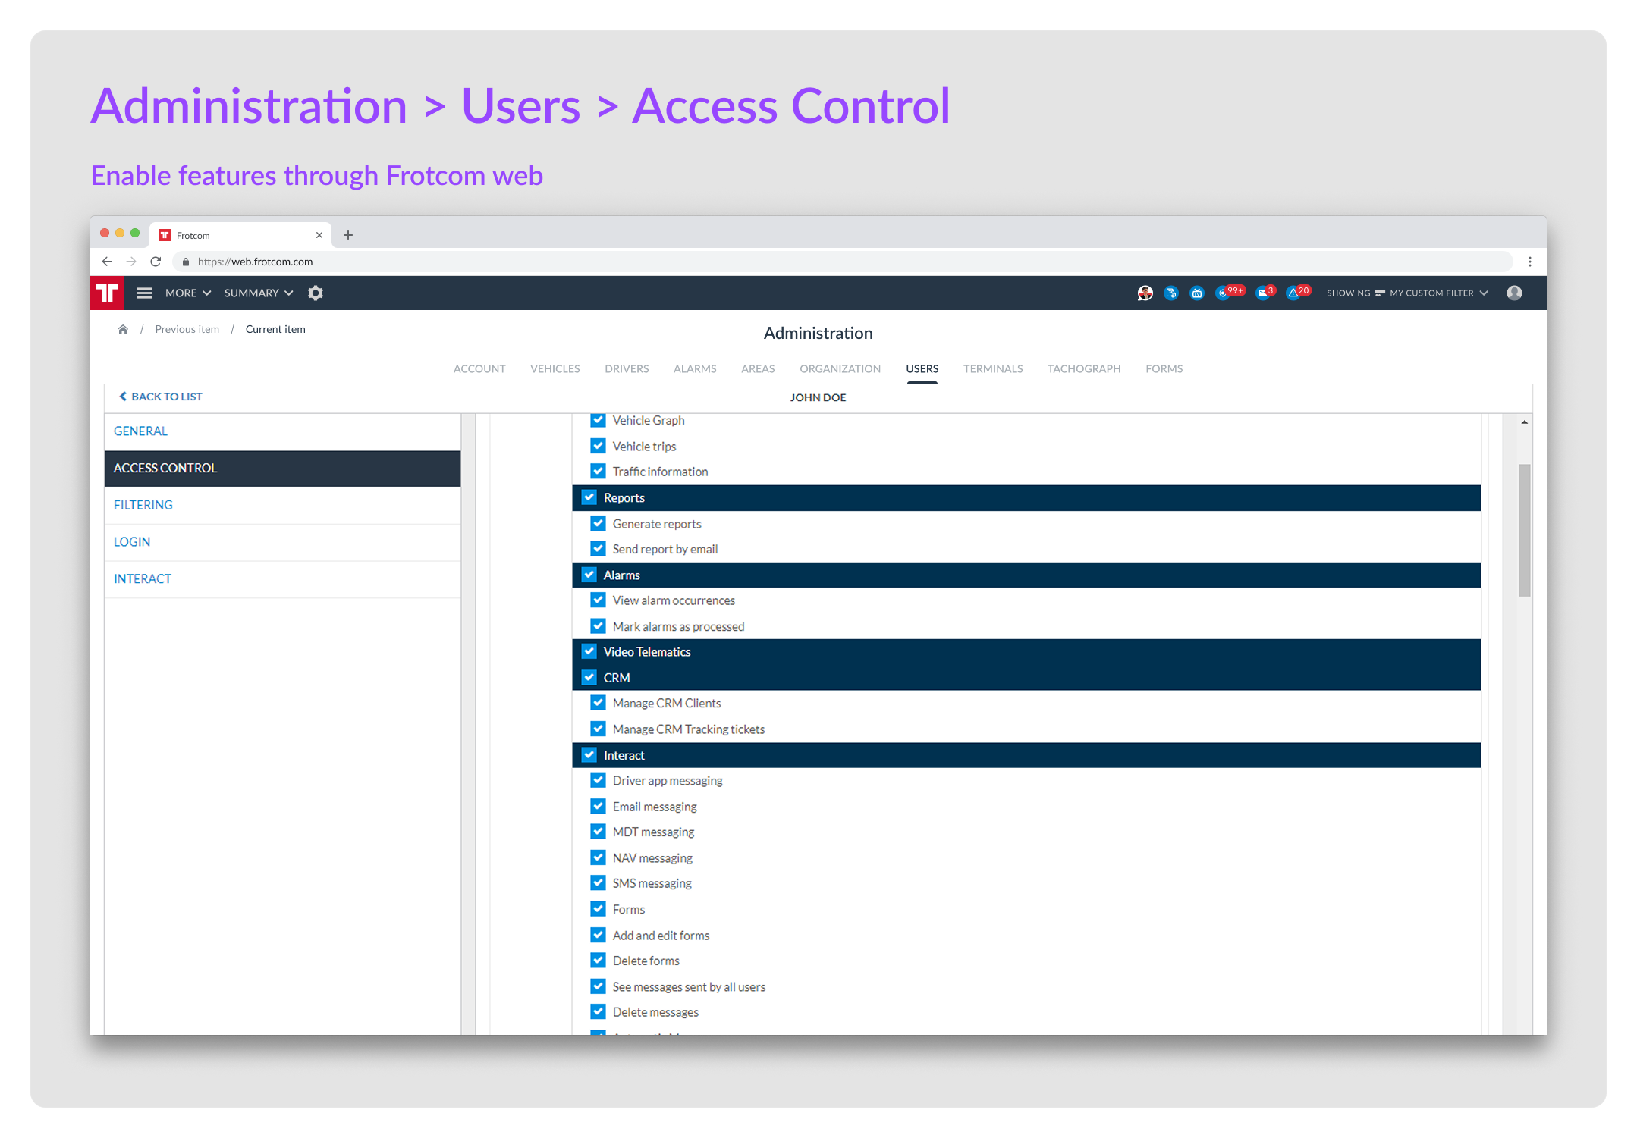
Task: Uncheck the Video Telematics checkbox
Action: pyautogui.click(x=589, y=651)
